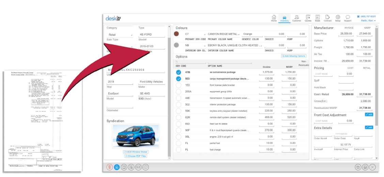
Task: Click the OEM Window Sticker button
Action: click(x=136, y=152)
